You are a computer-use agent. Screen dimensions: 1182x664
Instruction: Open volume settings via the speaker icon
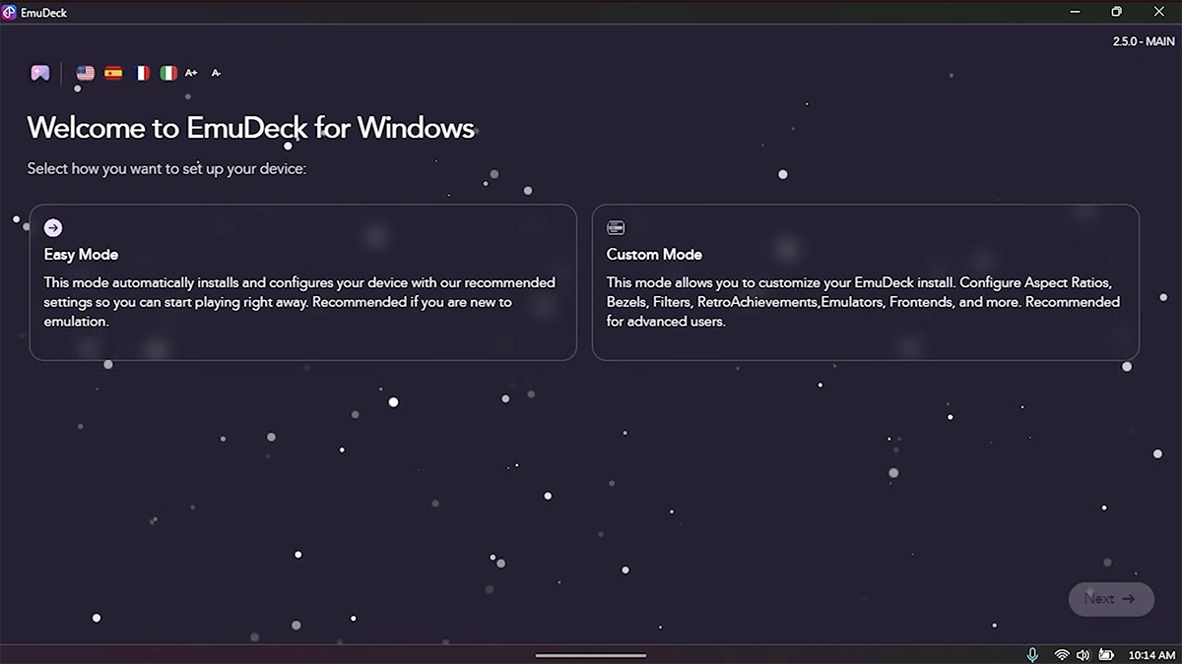(x=1083, y=653)
